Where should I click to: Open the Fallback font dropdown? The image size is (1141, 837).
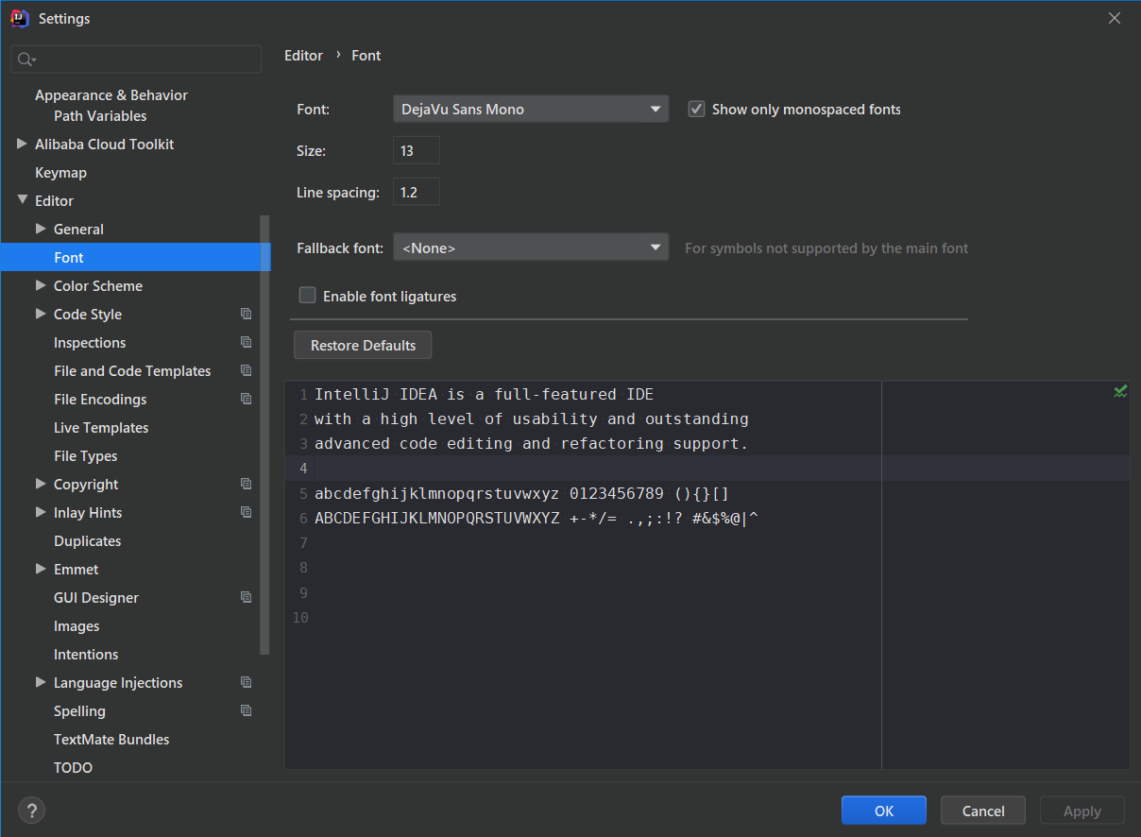pyautogui.click(x=531, y=248)
